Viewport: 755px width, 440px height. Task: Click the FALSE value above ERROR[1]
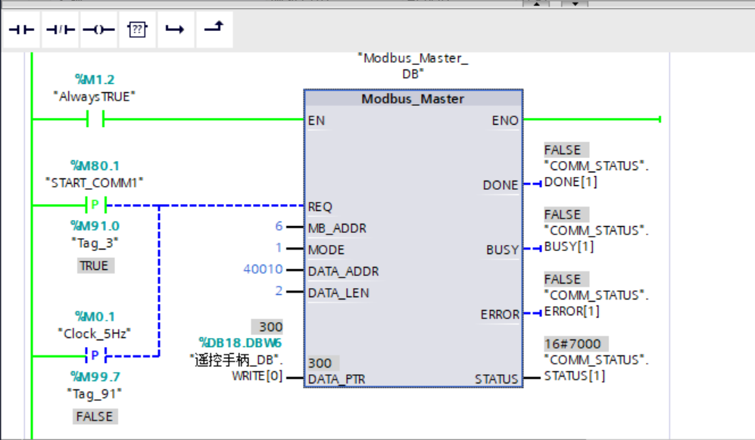click(566, 280)
